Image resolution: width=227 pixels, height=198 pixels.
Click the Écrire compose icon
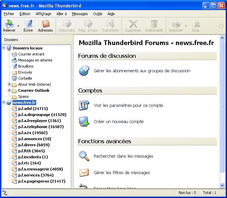(x=28, y=24)
